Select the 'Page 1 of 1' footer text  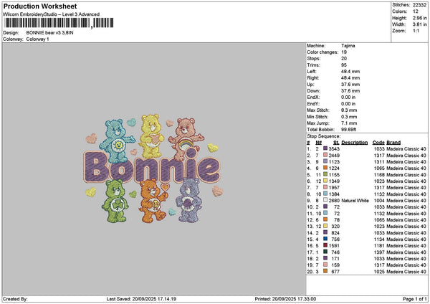pos(415,299)
